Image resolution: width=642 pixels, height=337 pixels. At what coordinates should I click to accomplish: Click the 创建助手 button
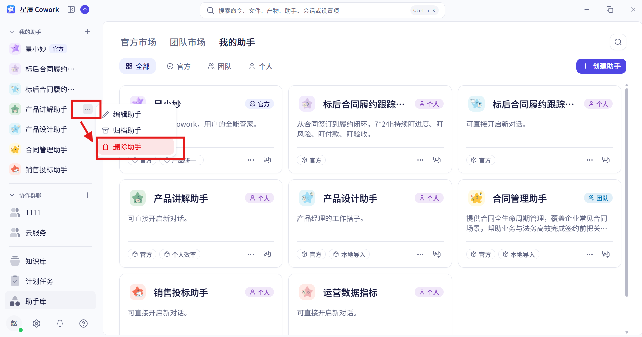click(x=601, y=66)
